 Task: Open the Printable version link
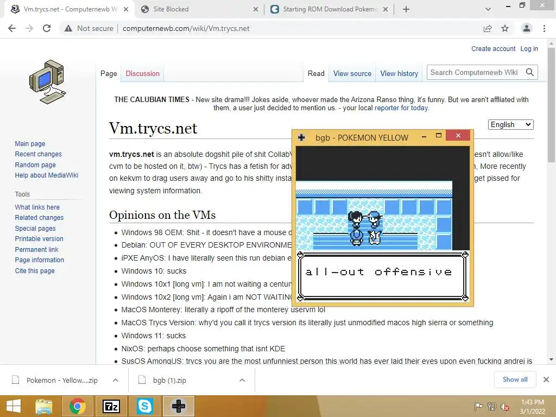[x=39, y=239]
